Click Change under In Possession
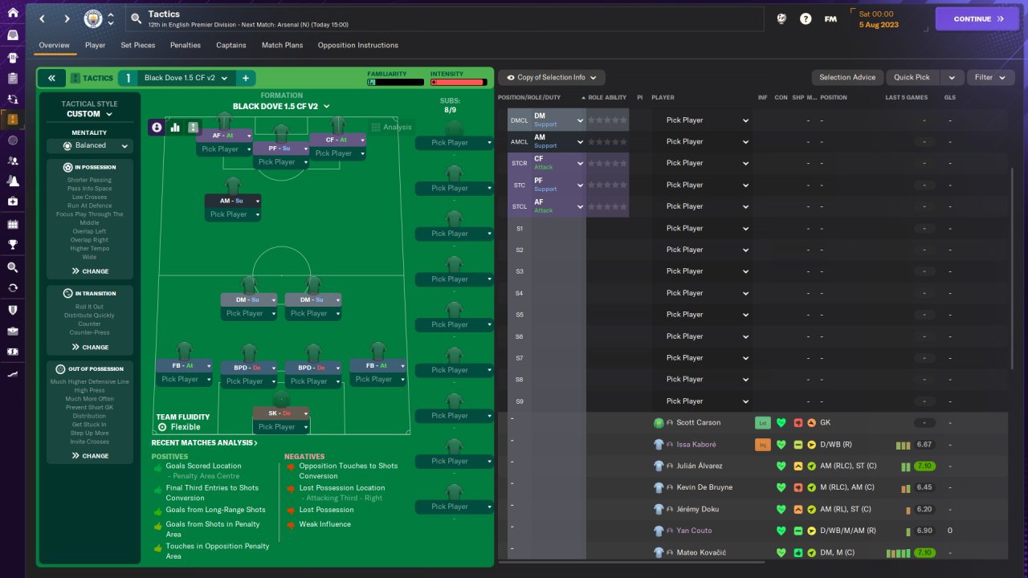1028x578 pixels. pyautogui.click(x=90, y=271)
